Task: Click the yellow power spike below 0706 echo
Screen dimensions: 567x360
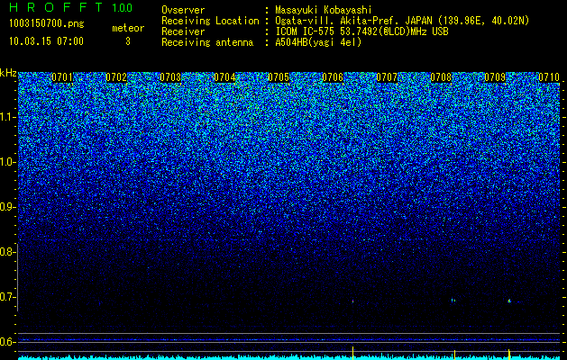Action: point(352,353)
